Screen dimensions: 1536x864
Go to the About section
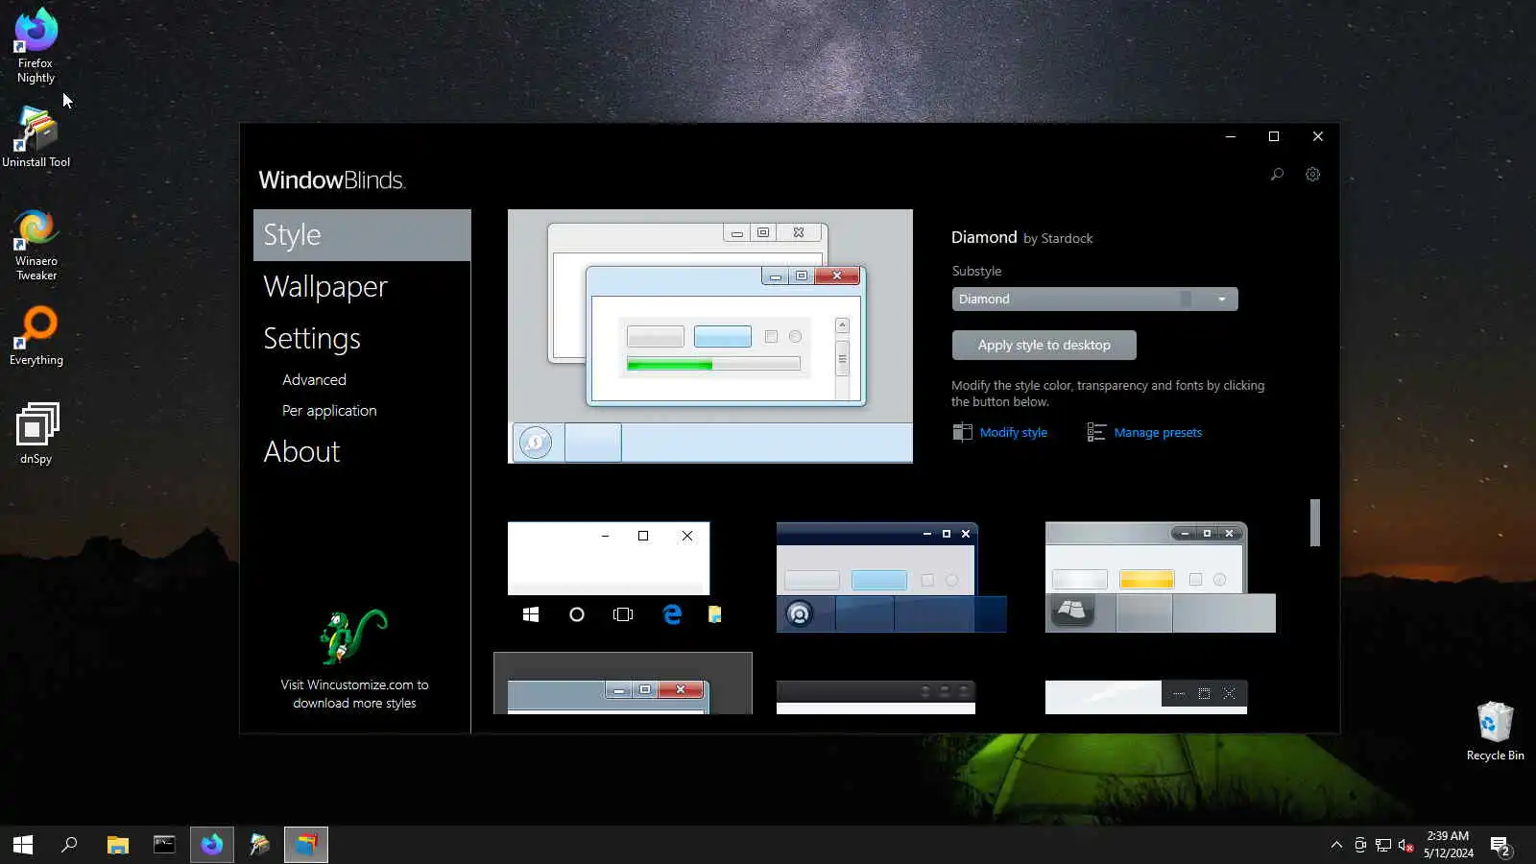pos(301,451)
